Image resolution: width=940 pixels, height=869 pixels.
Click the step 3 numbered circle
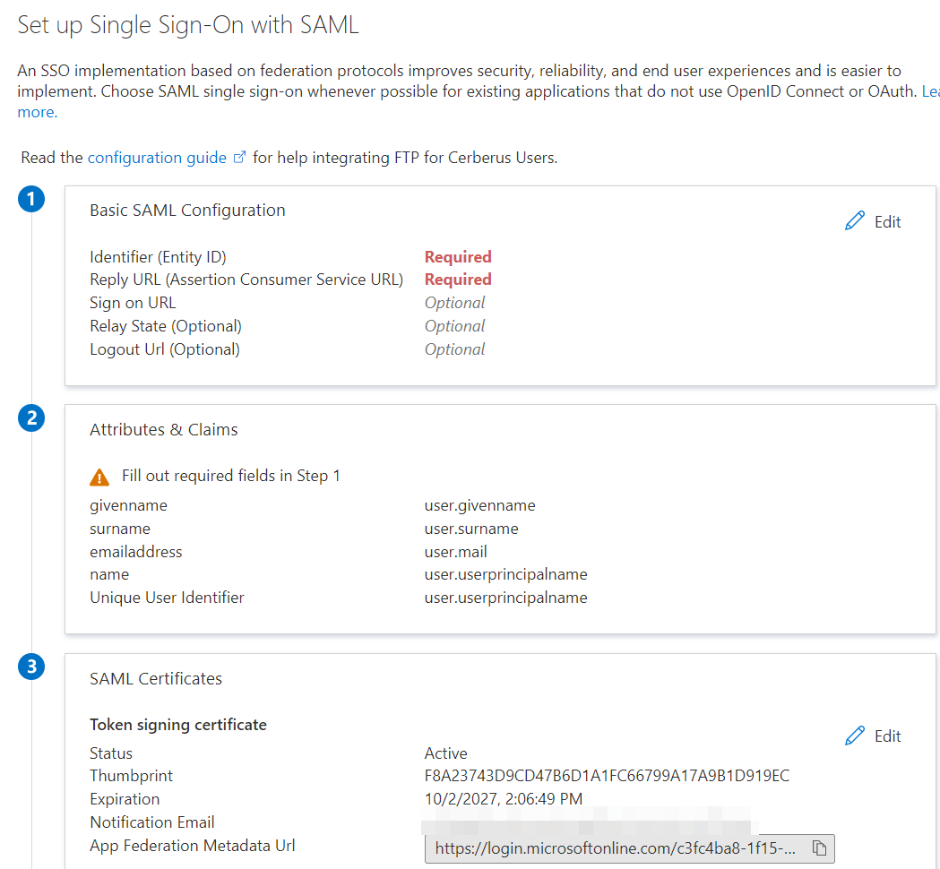31,667
